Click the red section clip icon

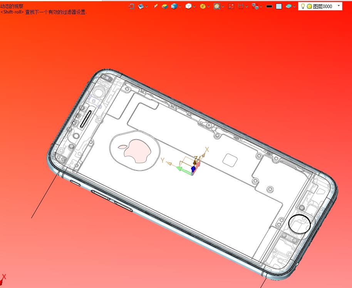pos(241,6)
